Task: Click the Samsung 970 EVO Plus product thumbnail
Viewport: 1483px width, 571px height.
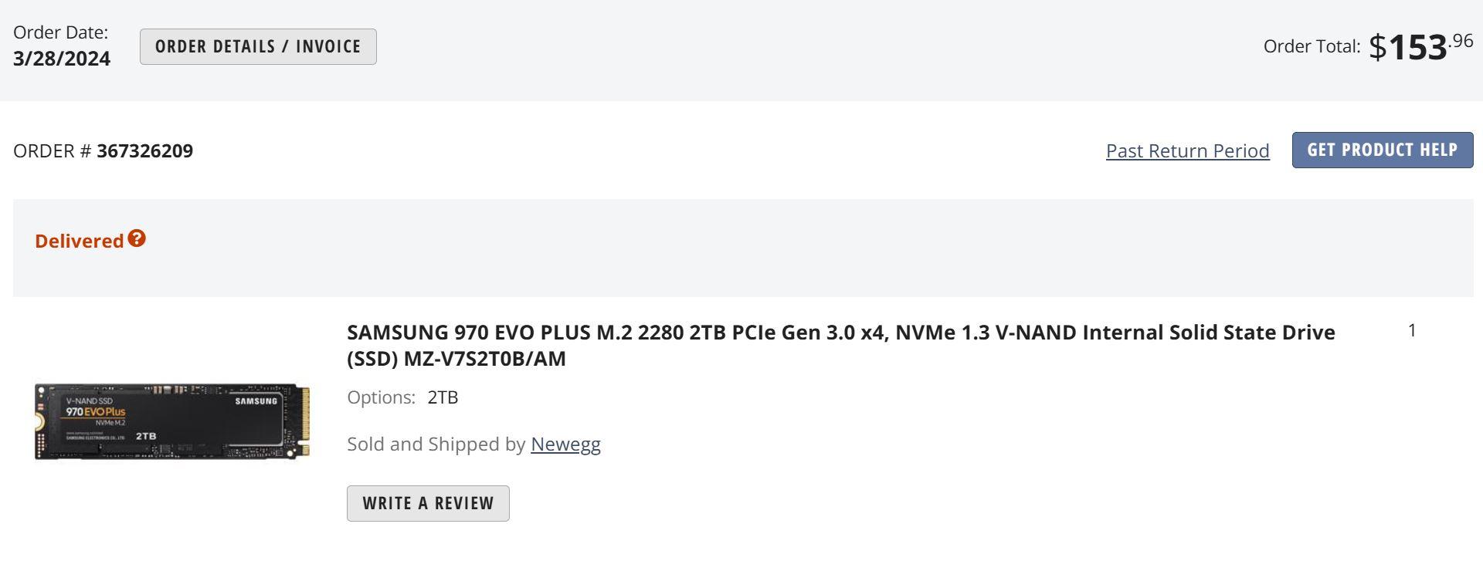Action: click(171, 422)
